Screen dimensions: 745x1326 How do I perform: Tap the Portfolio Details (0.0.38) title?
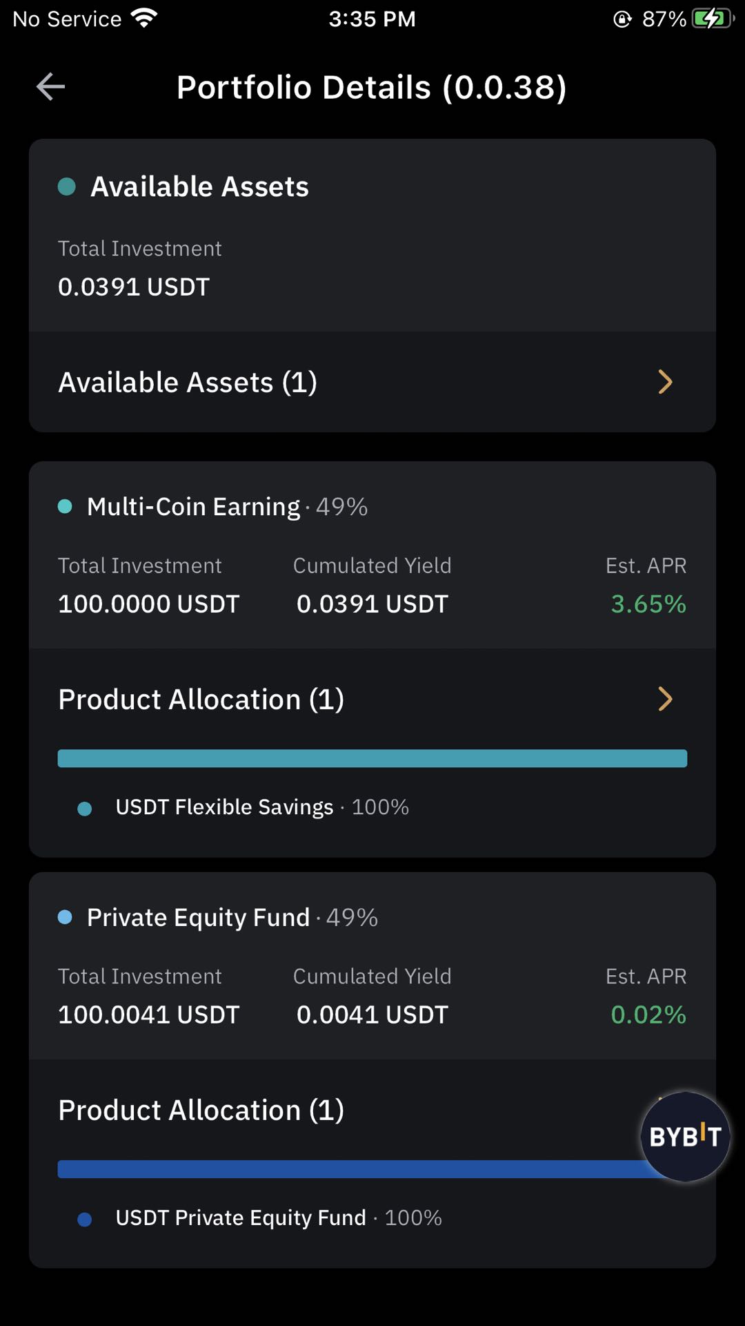[x=372, y=88]
